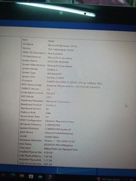Select the 'OS Manufacturer' row label
The height and width of the screenshot is (181, 136).
click(x=31, y=57)
